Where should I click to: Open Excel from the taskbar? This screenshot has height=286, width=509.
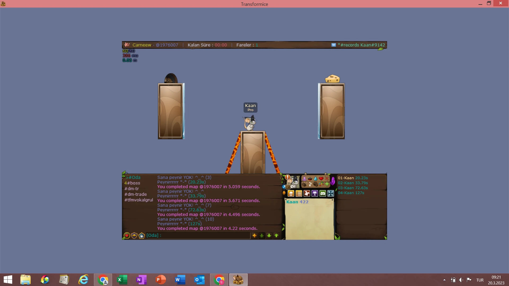[x=122, y=280]
